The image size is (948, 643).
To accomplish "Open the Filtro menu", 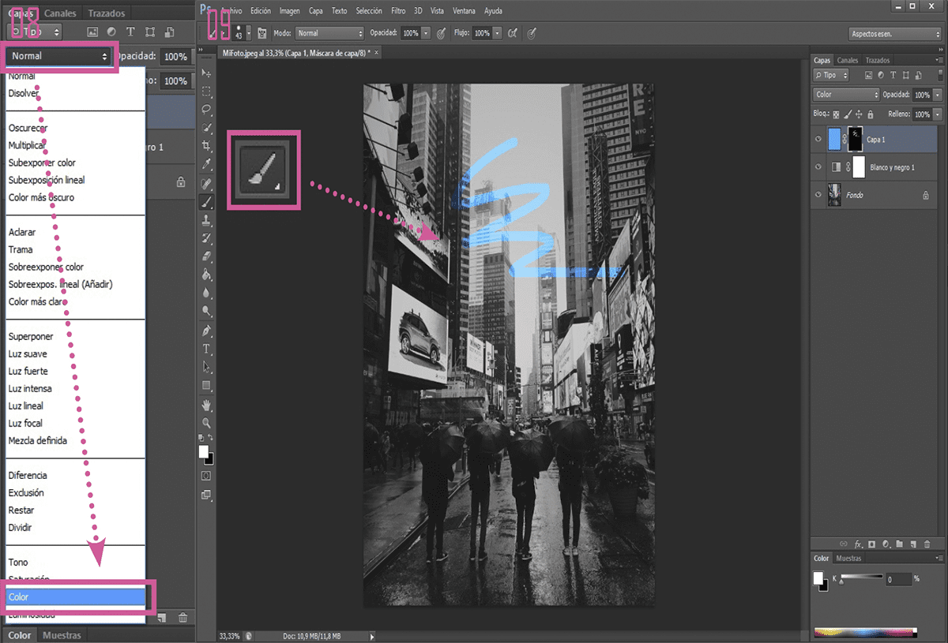I will (x=399, y=11).
